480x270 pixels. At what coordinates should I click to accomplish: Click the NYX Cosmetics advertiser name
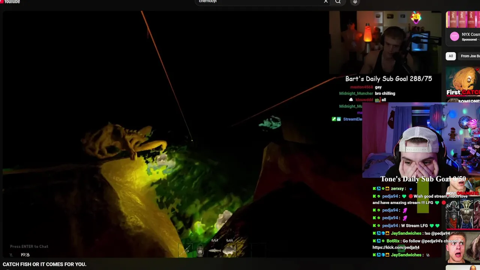point(471,34)
